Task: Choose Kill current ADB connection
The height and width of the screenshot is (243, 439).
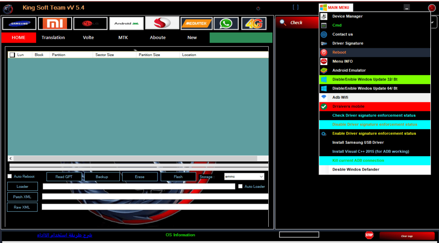Action: (375, 160)
